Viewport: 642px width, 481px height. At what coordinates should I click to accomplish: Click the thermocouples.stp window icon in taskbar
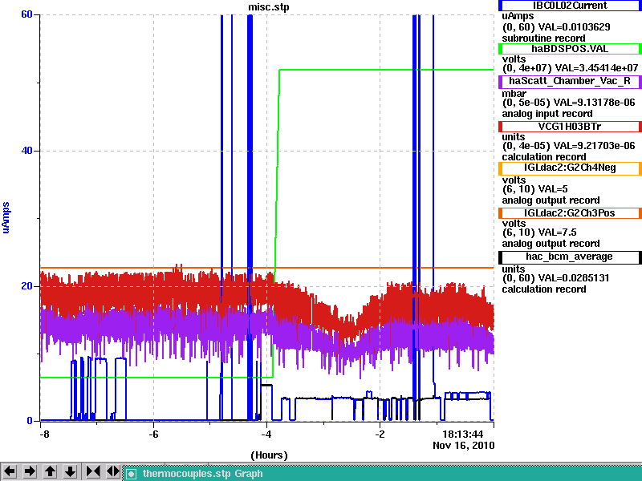click(131, 474)
